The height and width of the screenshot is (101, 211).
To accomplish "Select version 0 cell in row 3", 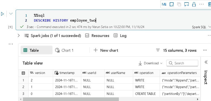I will [x=41, y=94].
